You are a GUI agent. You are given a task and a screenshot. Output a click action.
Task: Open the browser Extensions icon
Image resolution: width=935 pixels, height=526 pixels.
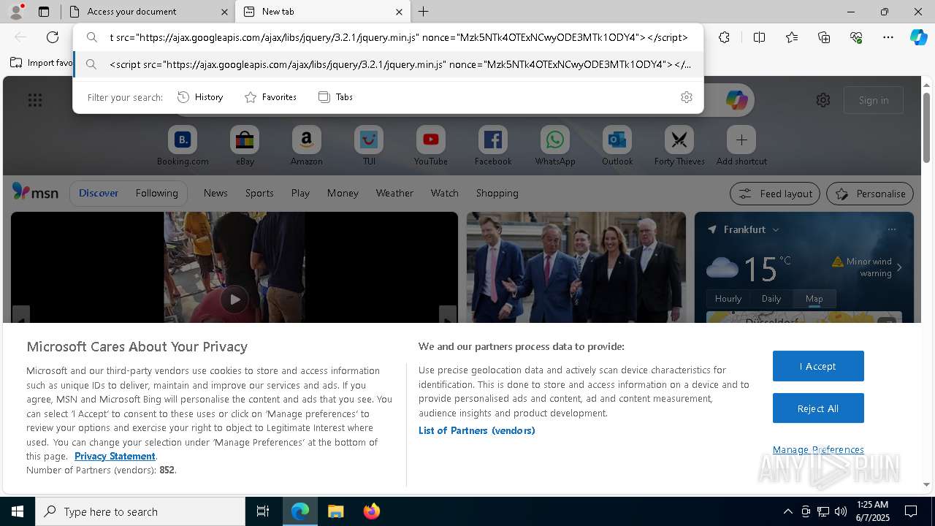tap(724, 37)
